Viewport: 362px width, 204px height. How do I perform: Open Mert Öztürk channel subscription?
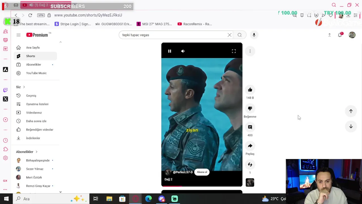click(x=35, y=177)
